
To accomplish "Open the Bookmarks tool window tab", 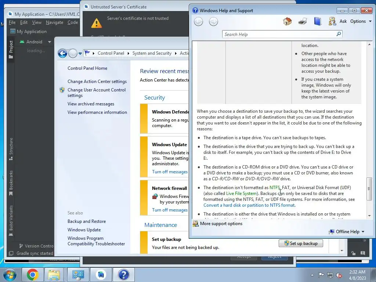I will click(11, 183).
